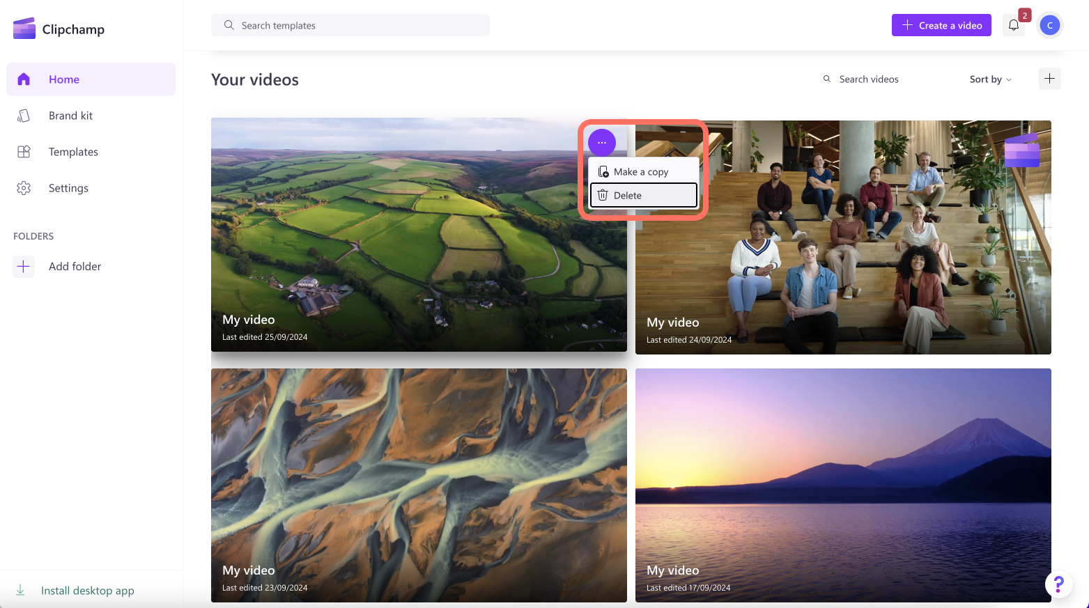The width and height of the screenshot is (1089, 608).
Task: Click 'Last edited 25/09/2024' text
Action: tap(265, 337)
